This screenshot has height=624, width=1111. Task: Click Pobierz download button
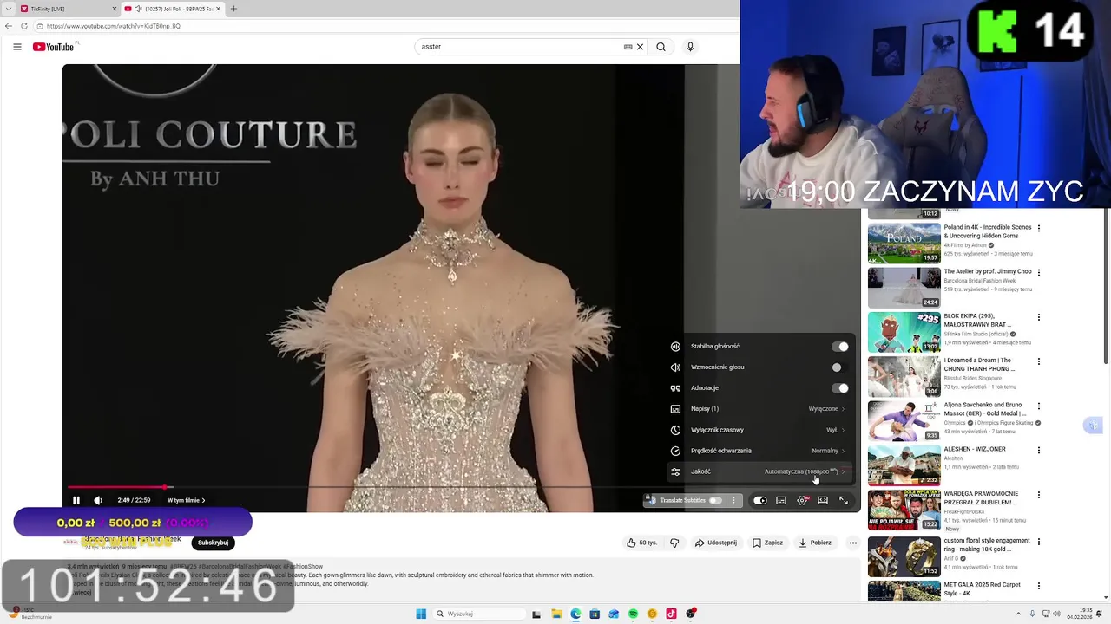tap(816, 543)
